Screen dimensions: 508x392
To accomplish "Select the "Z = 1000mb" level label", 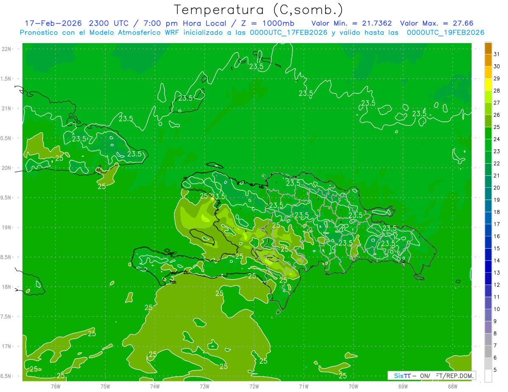I will pyautogui.click(x=268, y=23).
